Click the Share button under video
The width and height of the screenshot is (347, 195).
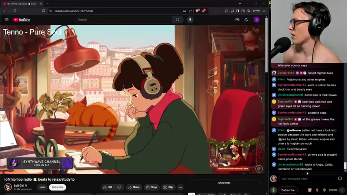tap(134, 187)
